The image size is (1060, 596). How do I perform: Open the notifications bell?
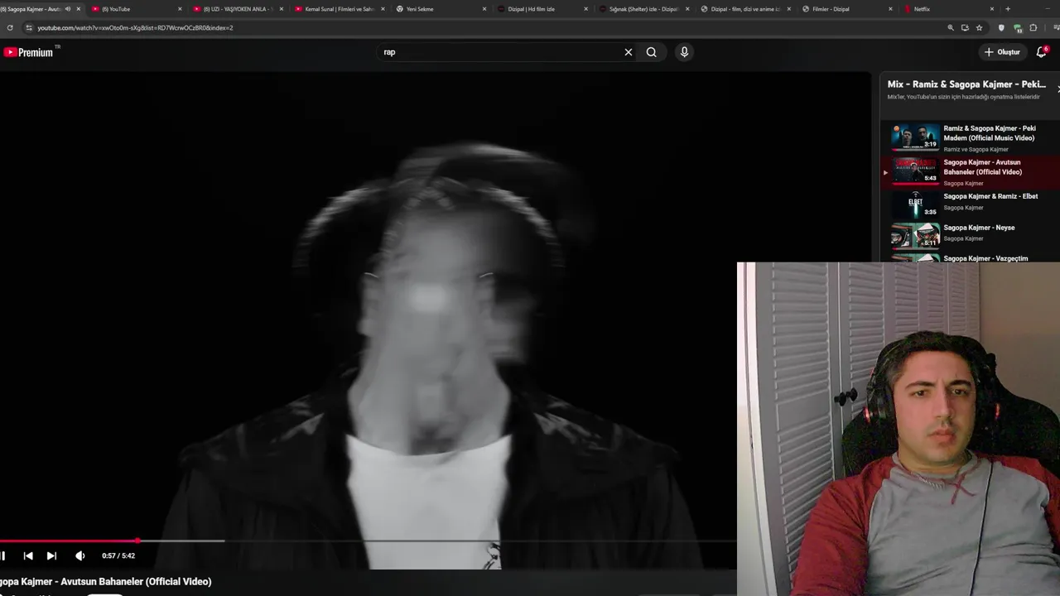[1042, 52]
